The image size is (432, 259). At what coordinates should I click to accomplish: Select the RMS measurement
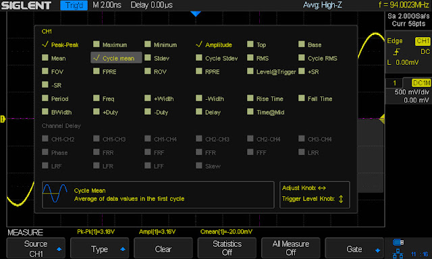(x=250, y=57)
